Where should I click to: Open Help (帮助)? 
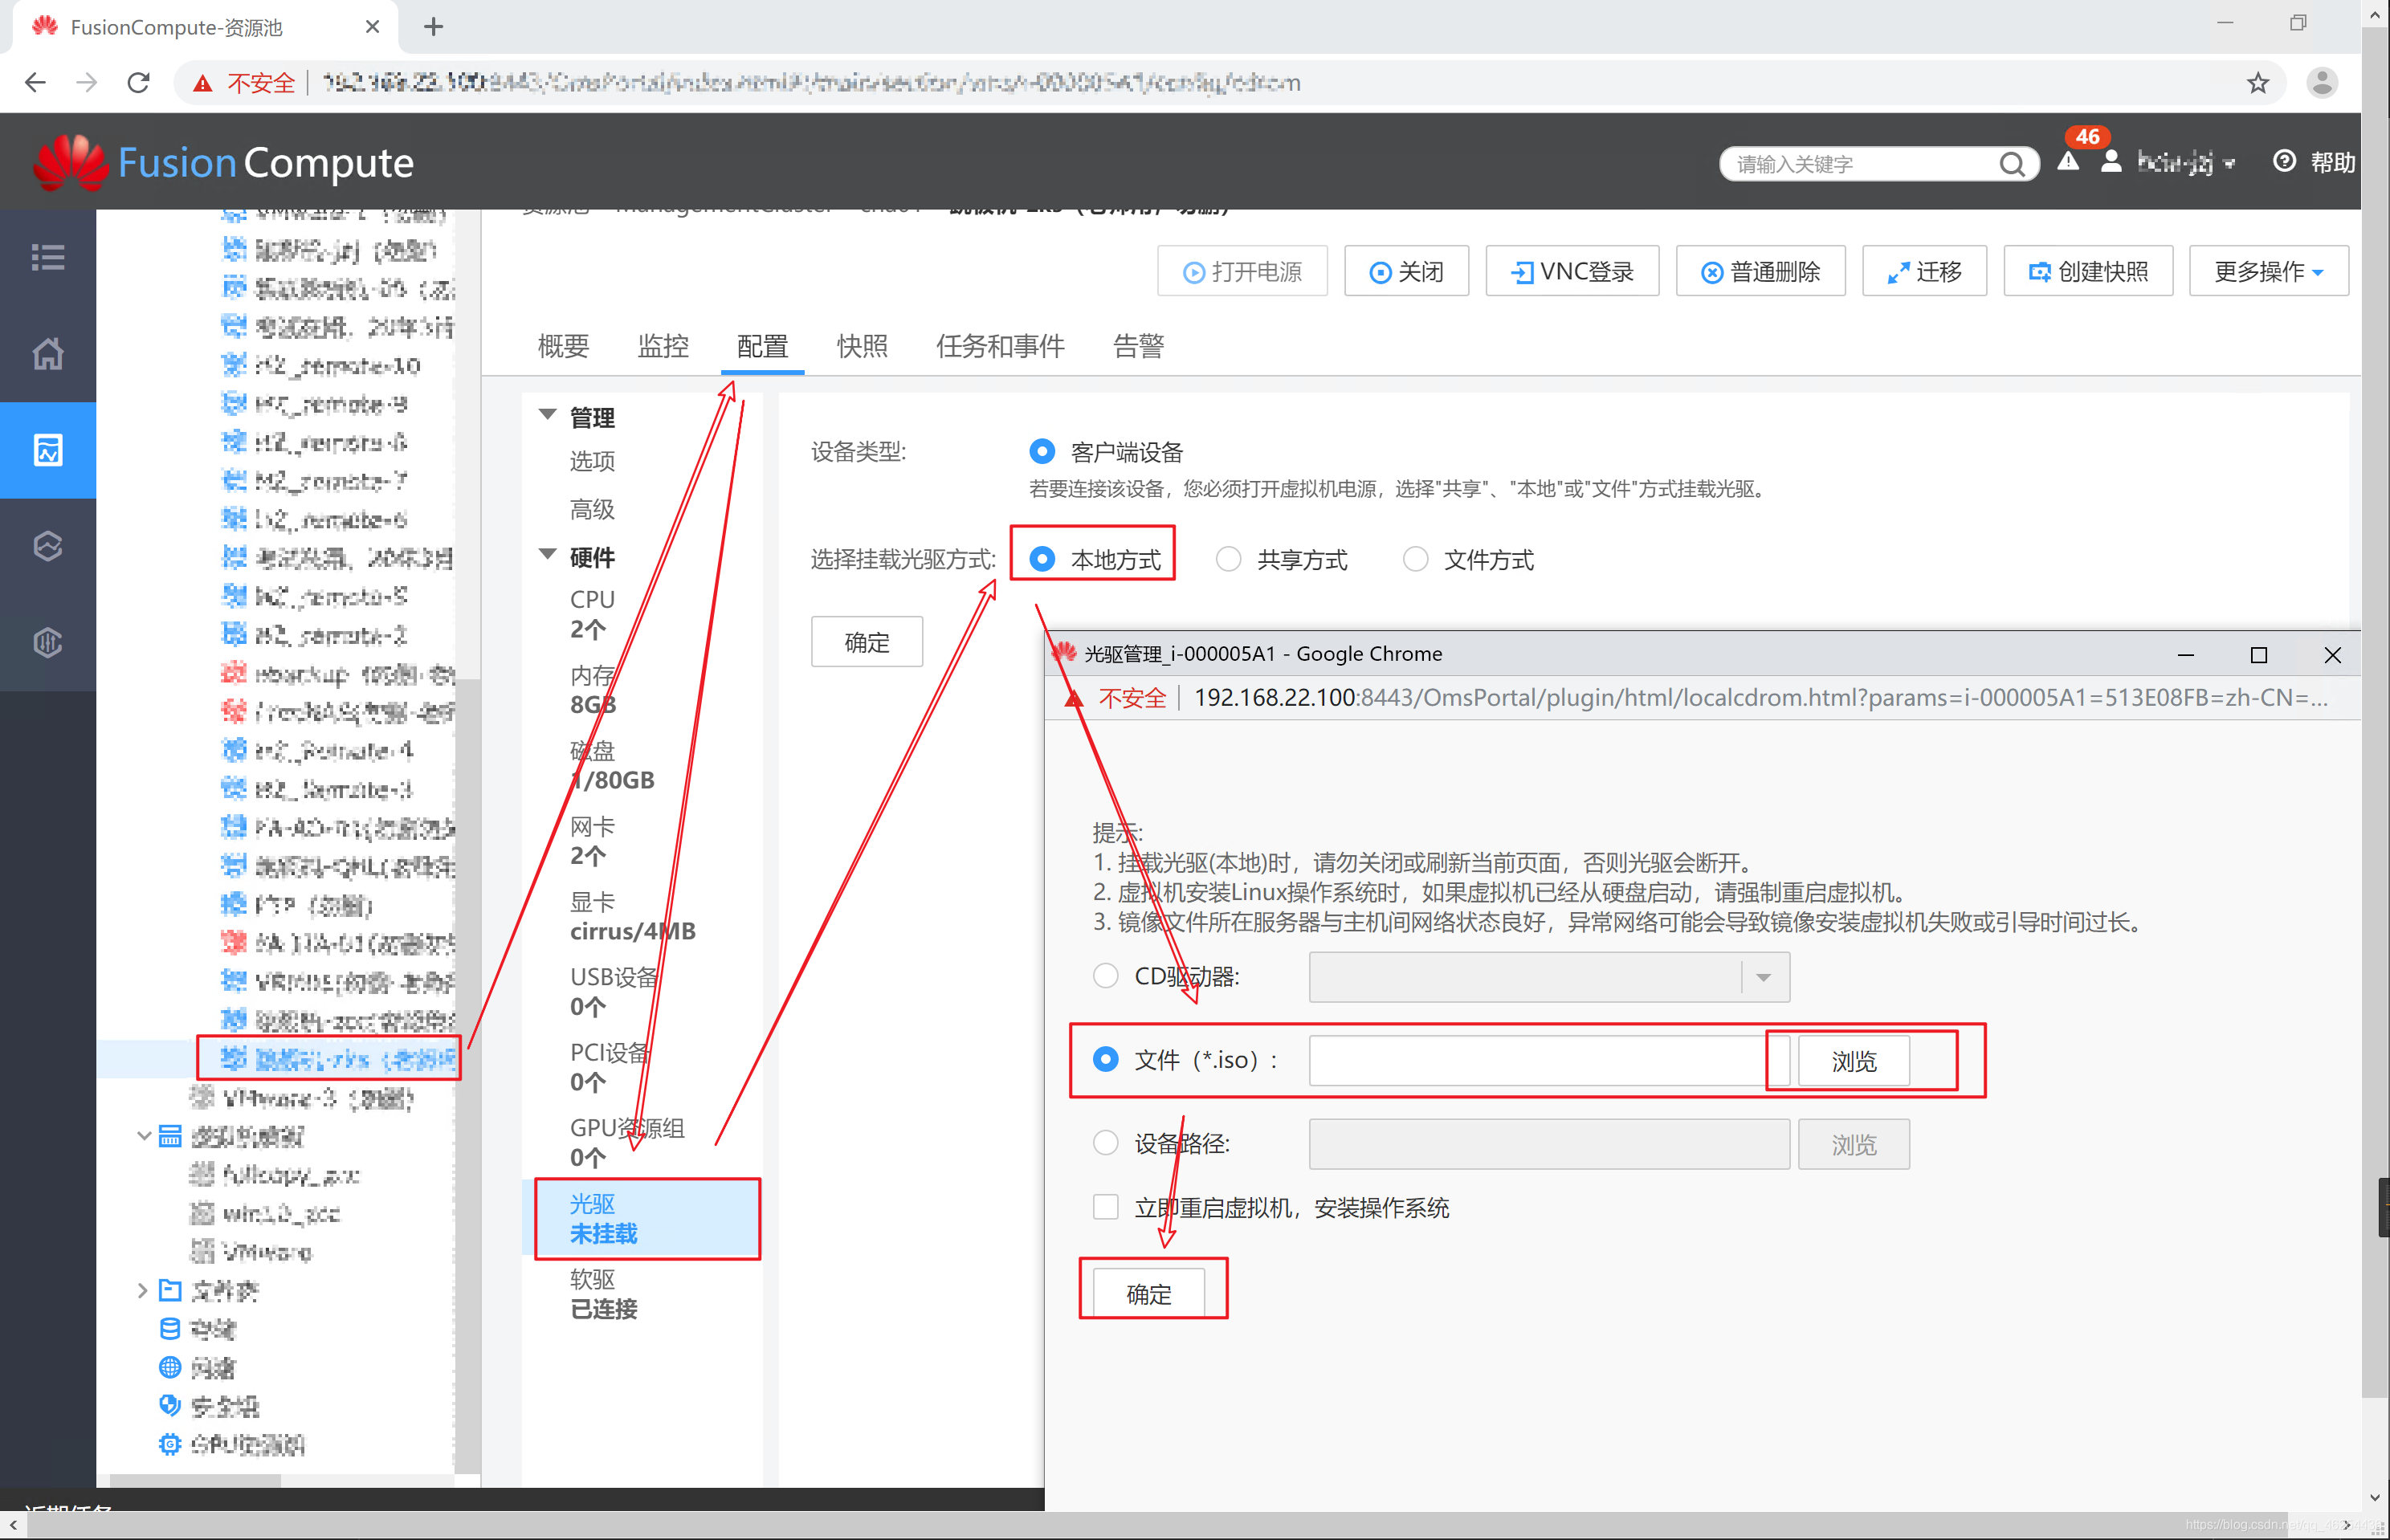2314,162
